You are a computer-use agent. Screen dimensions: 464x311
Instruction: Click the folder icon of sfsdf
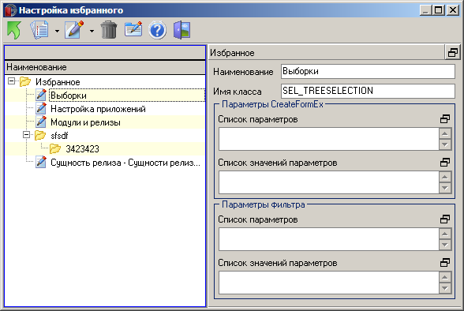[x=40, y=136]
